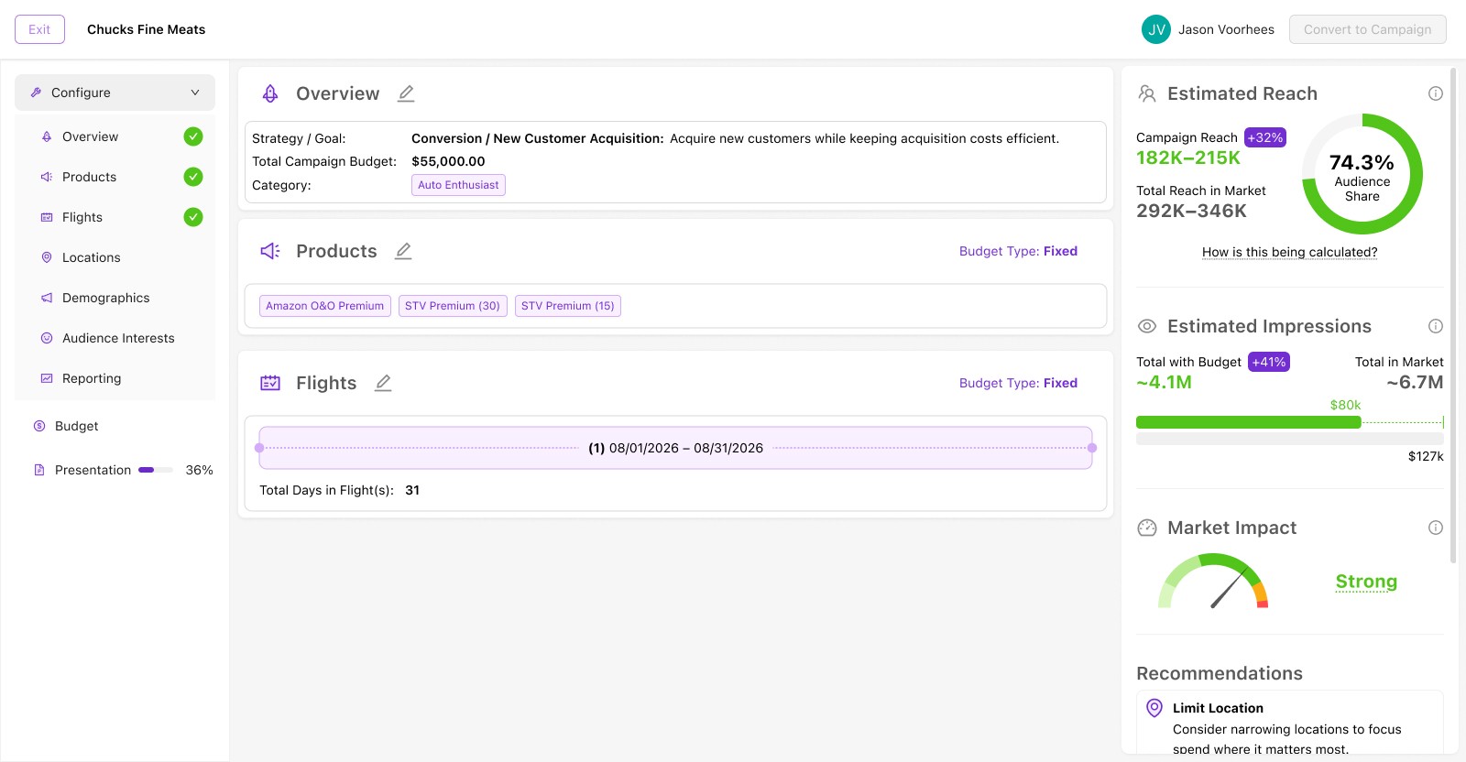
Task: Go to Flights sidebar item
Action: (115, 217)
